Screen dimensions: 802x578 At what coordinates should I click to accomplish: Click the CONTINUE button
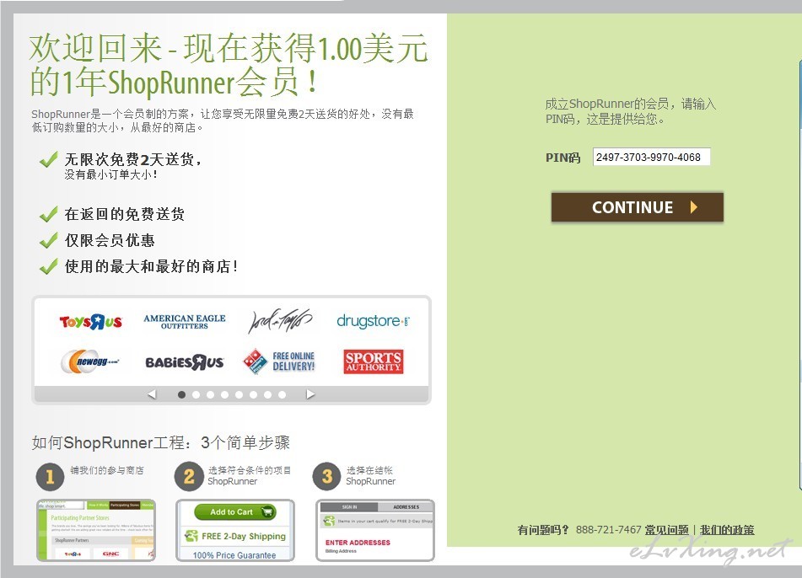click(638, 207)
